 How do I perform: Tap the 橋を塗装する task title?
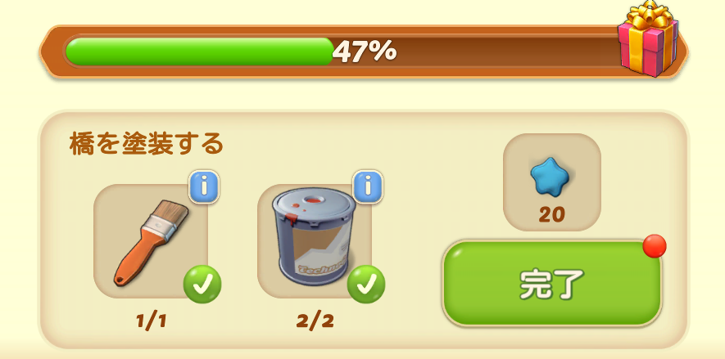[x=146, y=144]
